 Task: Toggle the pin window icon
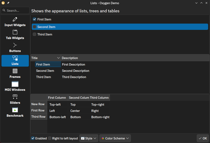click(x=8, y=3)
